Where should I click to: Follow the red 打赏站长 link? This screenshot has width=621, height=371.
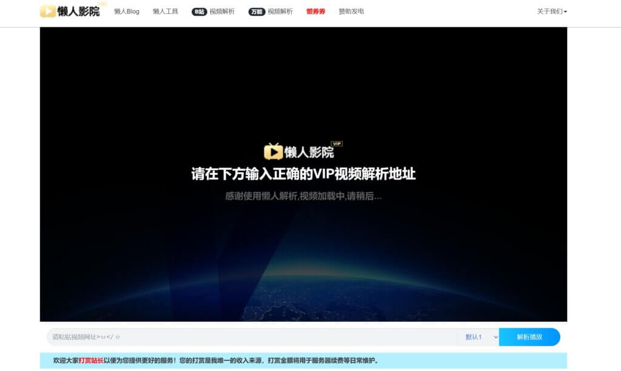(x=91, y=361)
